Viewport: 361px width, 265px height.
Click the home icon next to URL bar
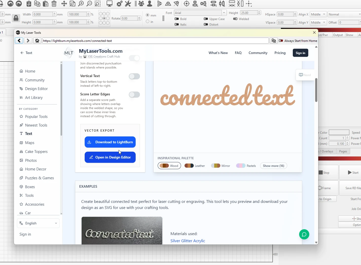pyautogui.click(x=37, y=41)
